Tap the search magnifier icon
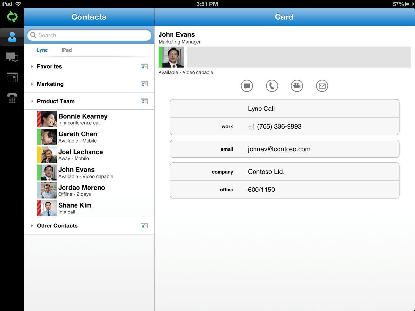415x311 pixels. (33, 35)
